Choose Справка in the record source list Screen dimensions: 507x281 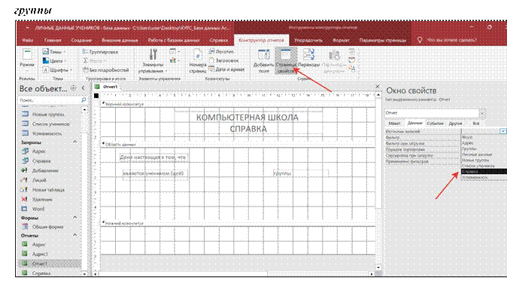tap(484, 172)
